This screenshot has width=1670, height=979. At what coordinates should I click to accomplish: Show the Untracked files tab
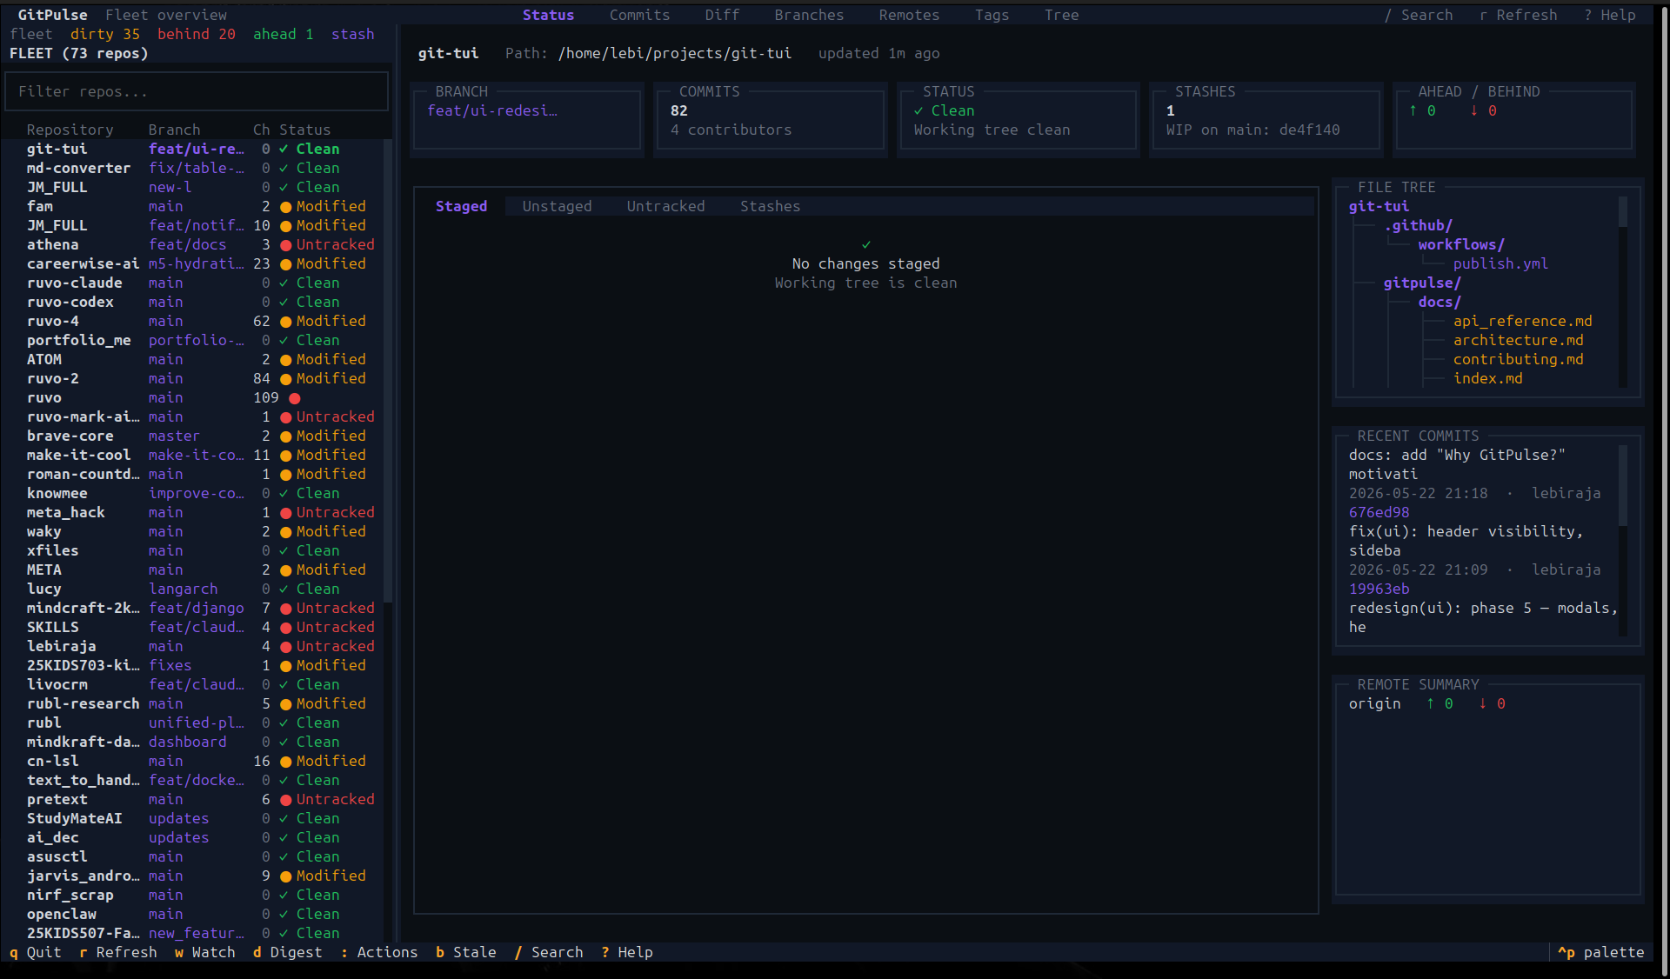tap(665, 206)
